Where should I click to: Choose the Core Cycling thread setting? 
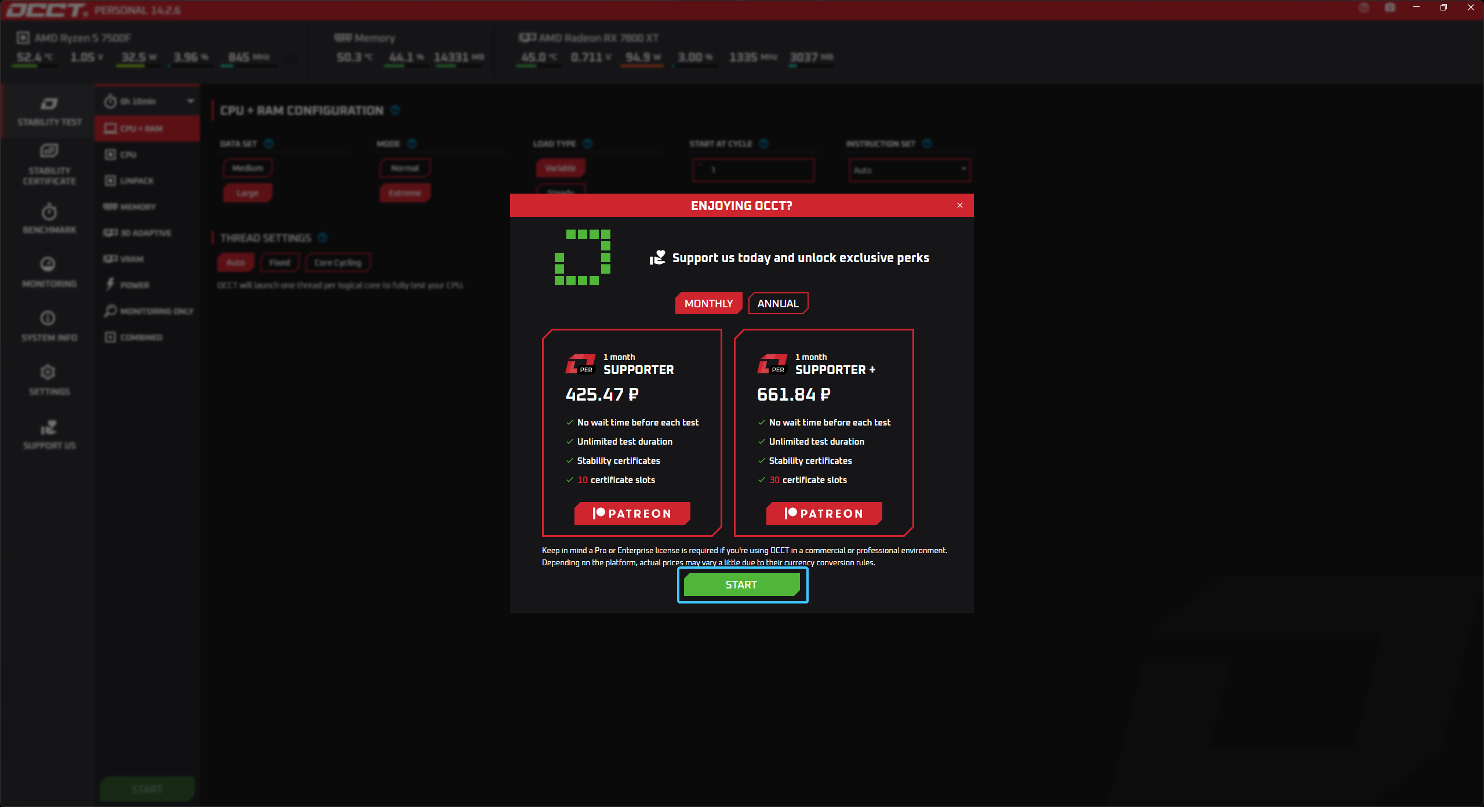338,263
